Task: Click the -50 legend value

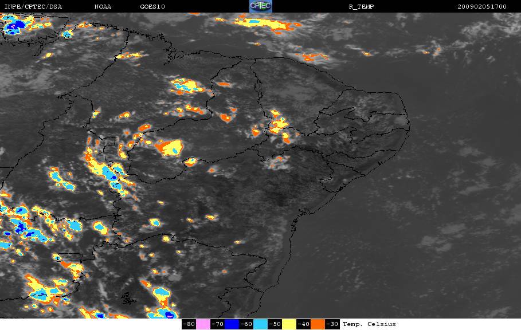Action: pos(275,324)
